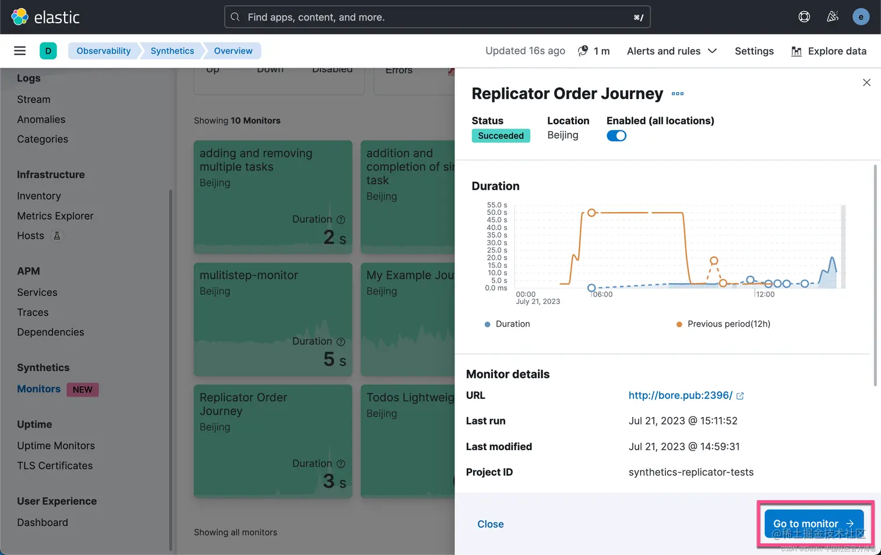Open Synthetics Monitors in sidebar
Screen dimensions: 881x555
38,389
